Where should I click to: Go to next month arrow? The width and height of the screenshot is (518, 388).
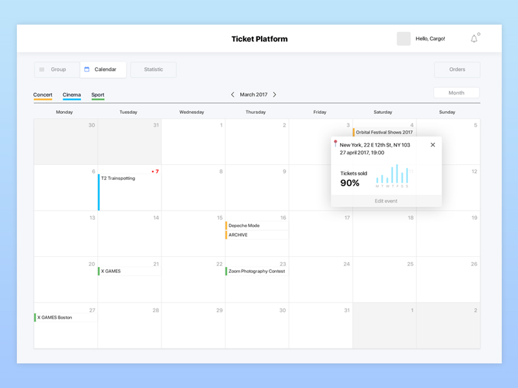(x=275, y=94)
